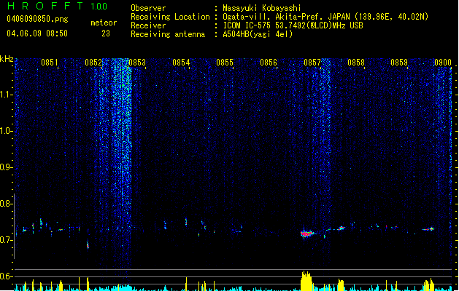Click the 0855 time marker
The height and width of the screenshot is (291, 459).
tap(225, 63)
